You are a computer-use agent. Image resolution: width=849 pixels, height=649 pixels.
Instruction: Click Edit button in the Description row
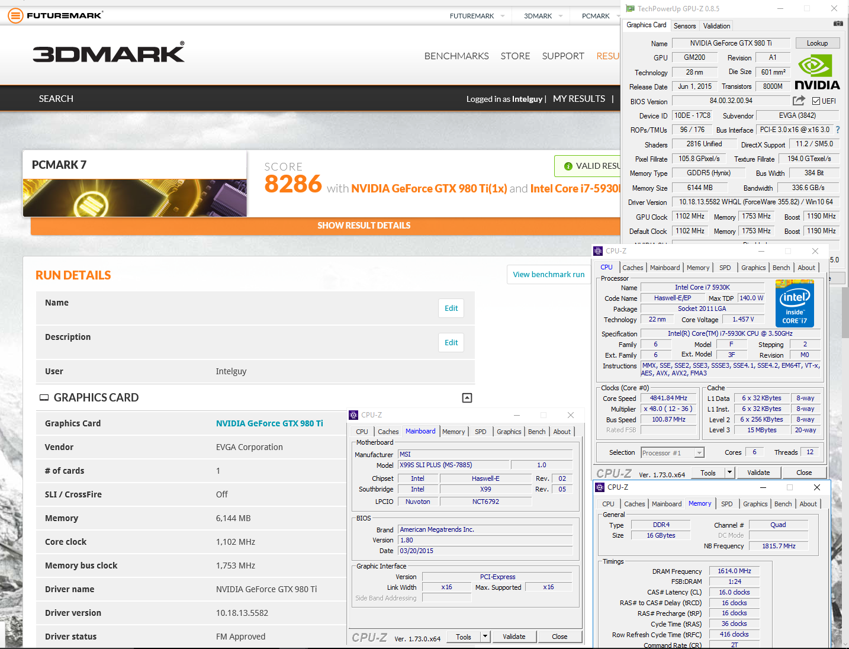tap(451, 343)
